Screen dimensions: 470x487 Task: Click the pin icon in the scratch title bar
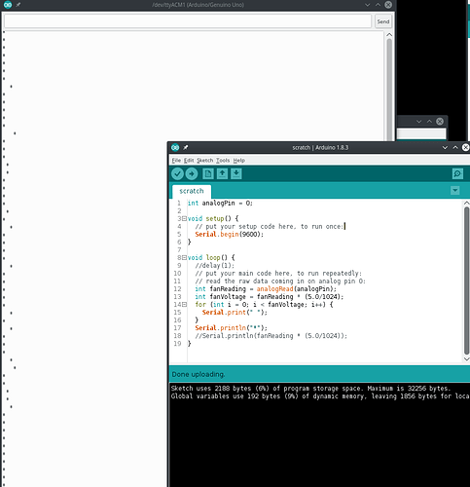tap(186, 147)
